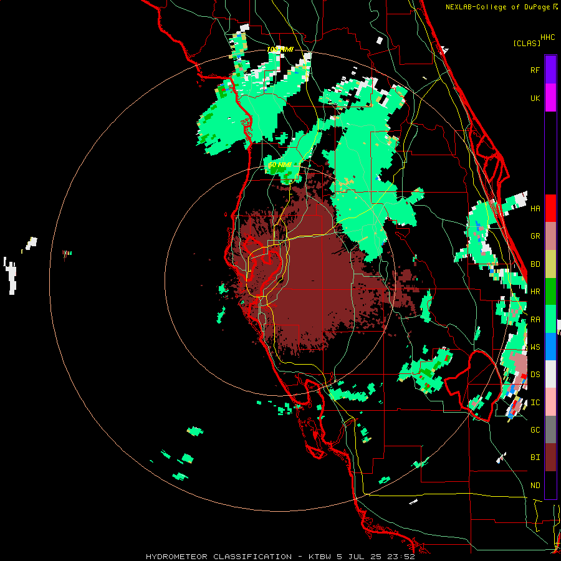Select the "GR" legend label

click(535, 236)
